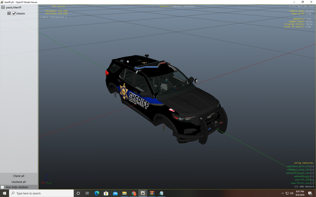This screenshot has height=197, width=316.
Task: Click the Vertices count readout
Action: click(x=56, y=14)
